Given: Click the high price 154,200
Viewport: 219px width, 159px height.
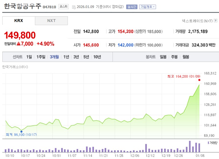Looking at the screenshot, I should 125,31.
